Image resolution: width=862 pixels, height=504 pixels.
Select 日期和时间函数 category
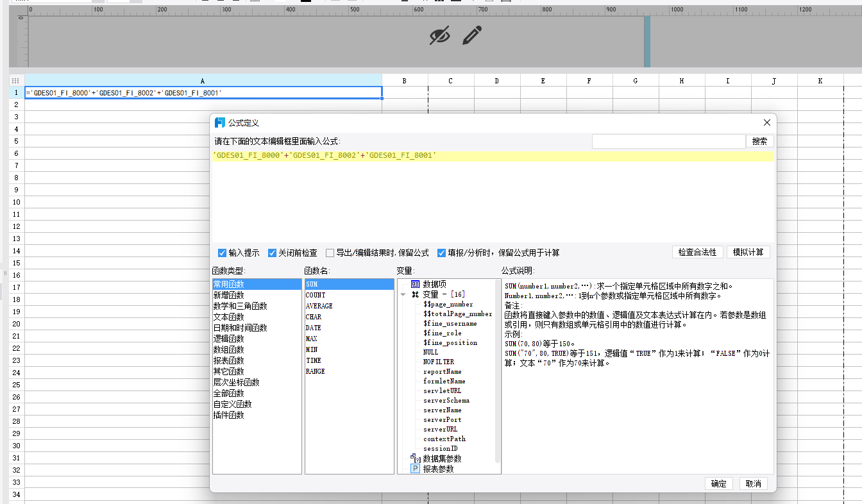(241, 328)
